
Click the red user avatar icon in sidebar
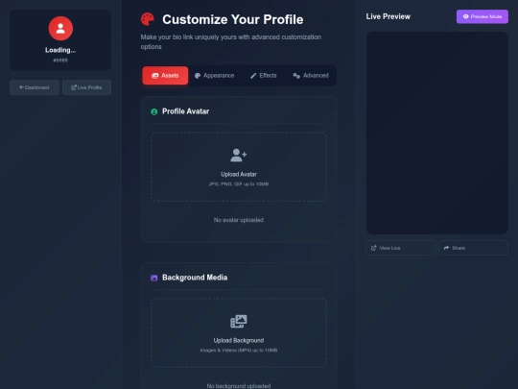[x=60, y=29]
